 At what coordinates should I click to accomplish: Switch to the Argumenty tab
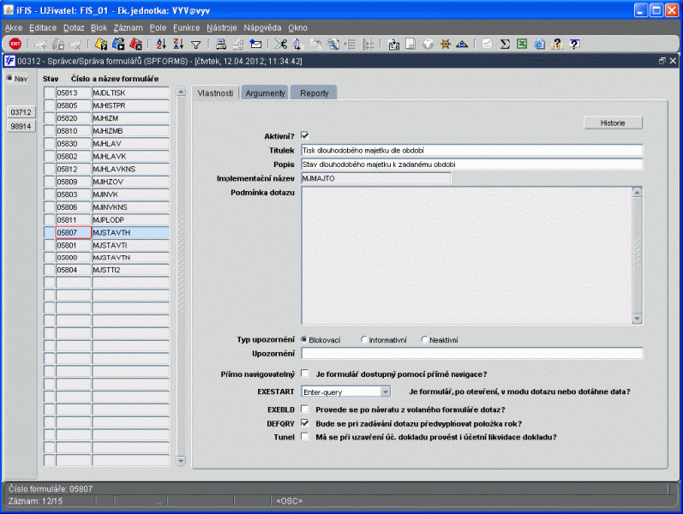point(265,93)
